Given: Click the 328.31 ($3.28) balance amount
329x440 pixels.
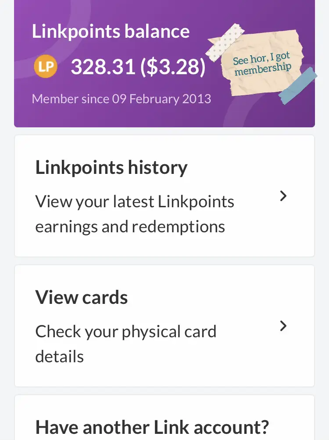Looking at the screenshot, I should [138, 67].
